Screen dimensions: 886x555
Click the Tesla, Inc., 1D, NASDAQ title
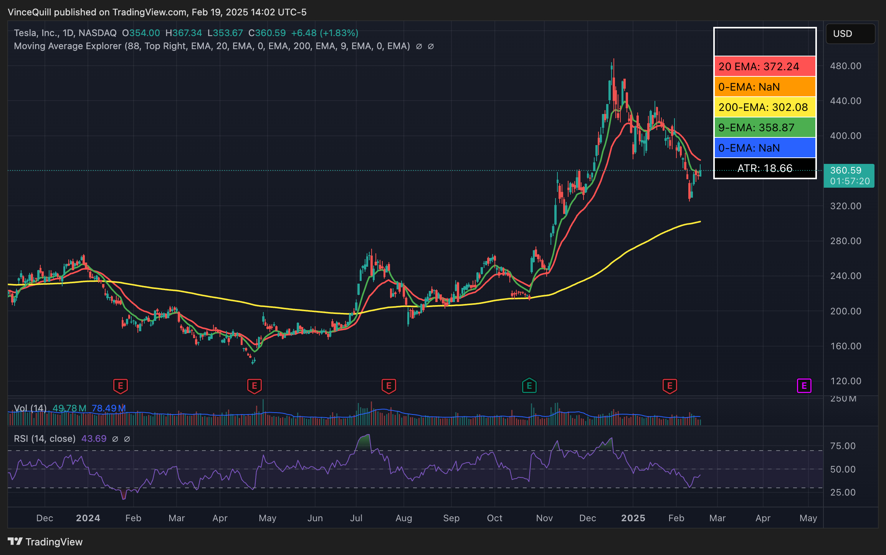(65, 33)
